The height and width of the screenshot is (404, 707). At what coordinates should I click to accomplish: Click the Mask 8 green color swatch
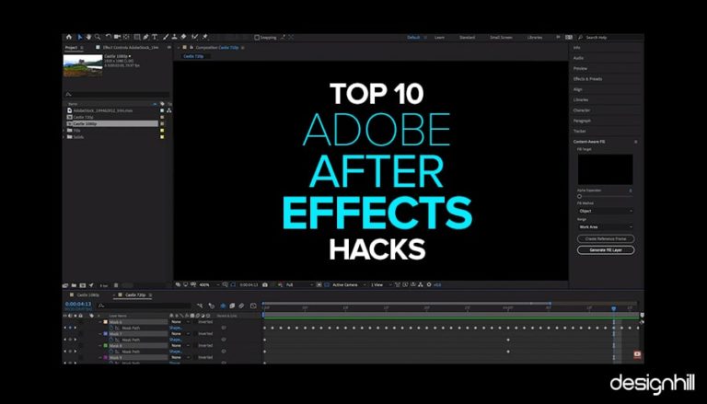(106, 345)
